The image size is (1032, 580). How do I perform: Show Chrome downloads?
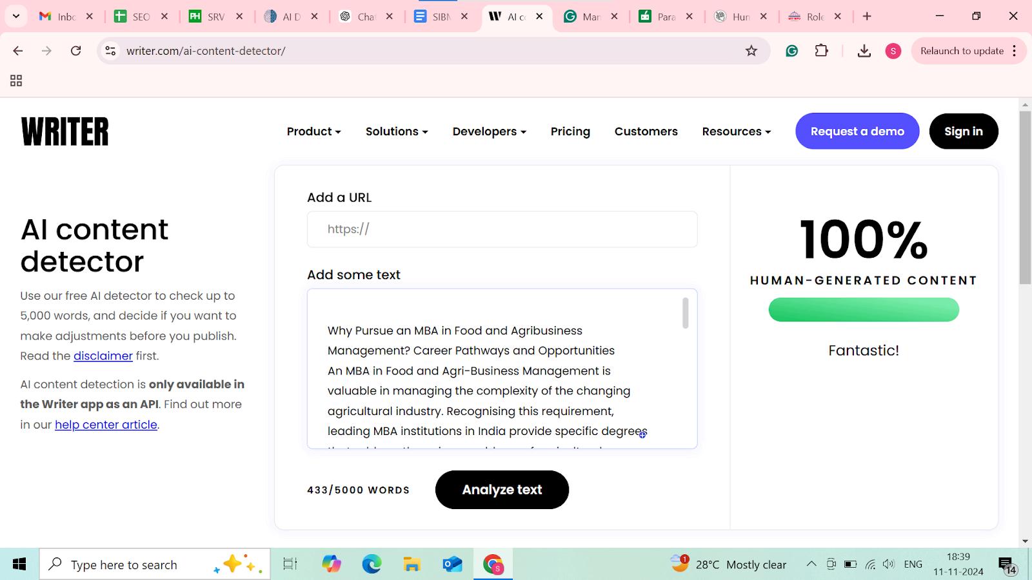(864, 51)
